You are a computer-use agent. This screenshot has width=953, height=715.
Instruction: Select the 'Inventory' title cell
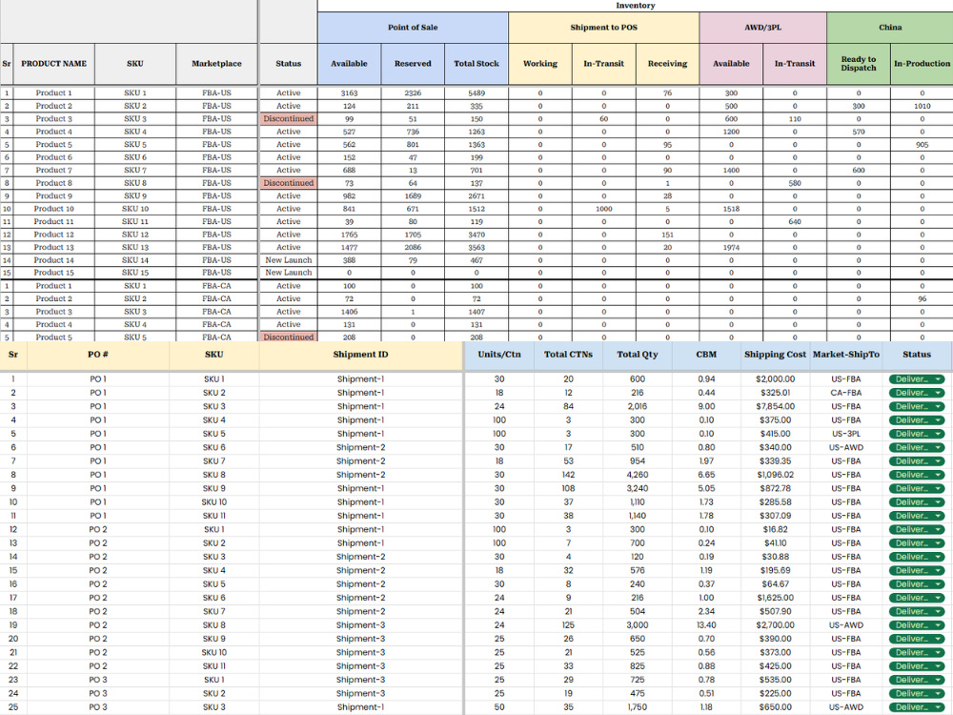click(635, 6)
